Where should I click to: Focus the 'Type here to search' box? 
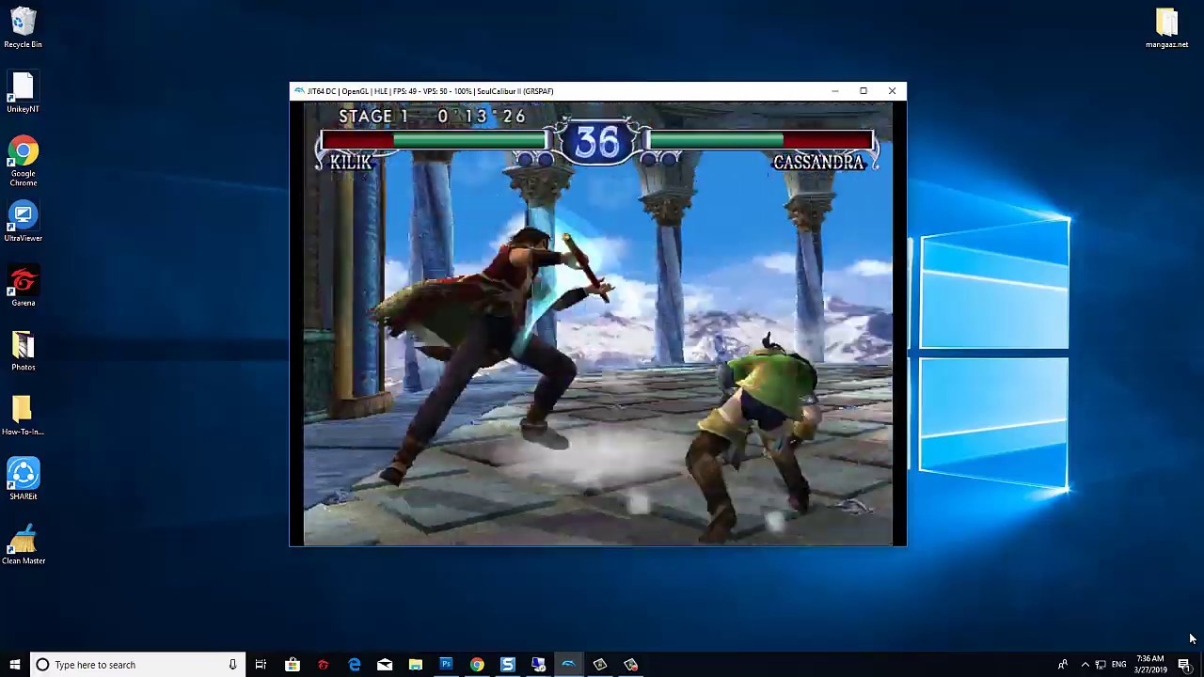[x=137, y=665]
